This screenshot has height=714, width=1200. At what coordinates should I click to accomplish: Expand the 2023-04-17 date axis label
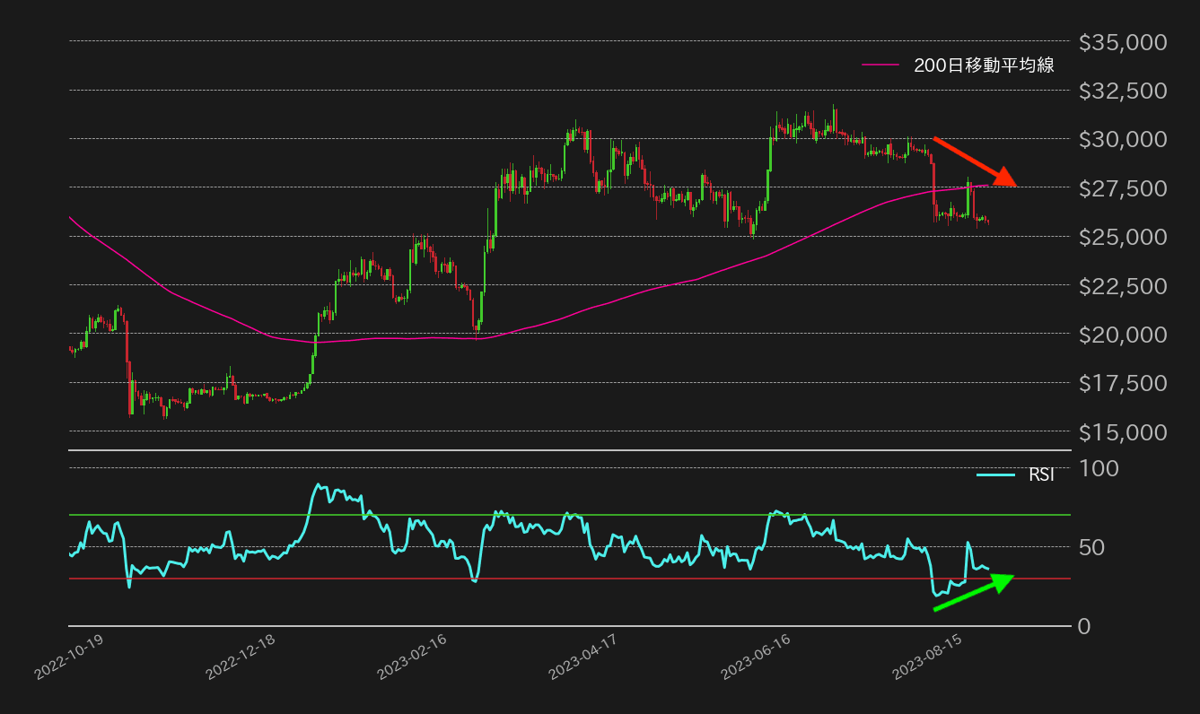(583, 657)
